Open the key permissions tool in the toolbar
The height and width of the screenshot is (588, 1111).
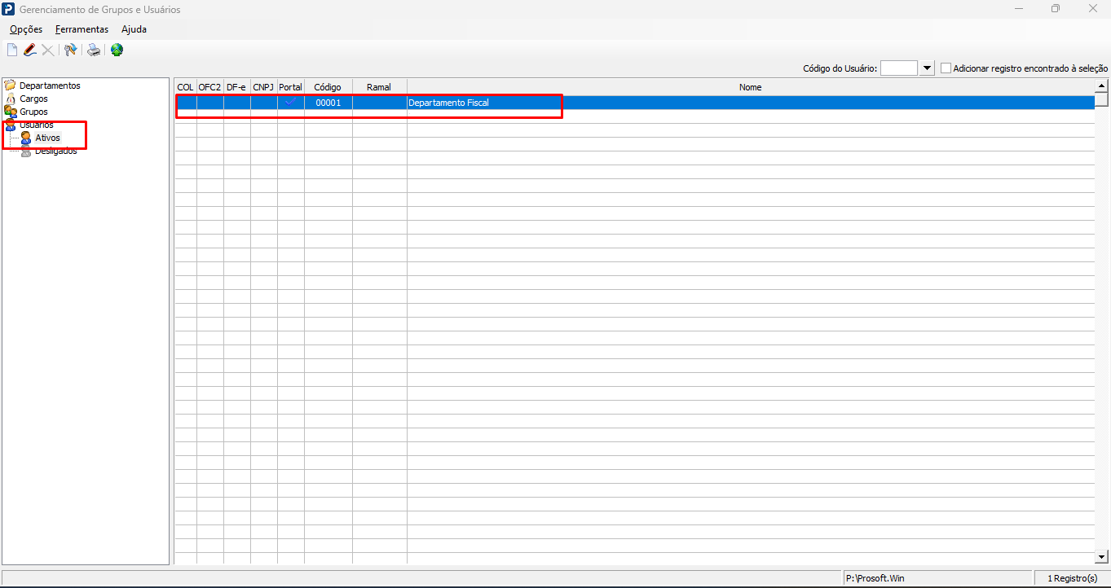[71, 50]
